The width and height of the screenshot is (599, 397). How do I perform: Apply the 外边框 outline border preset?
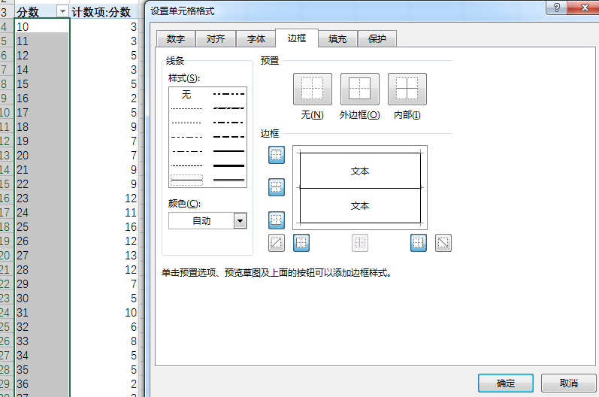pos(359,89)
